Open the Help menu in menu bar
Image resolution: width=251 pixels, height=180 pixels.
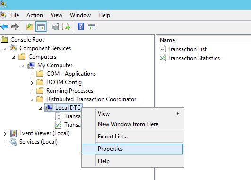[104, 15]
